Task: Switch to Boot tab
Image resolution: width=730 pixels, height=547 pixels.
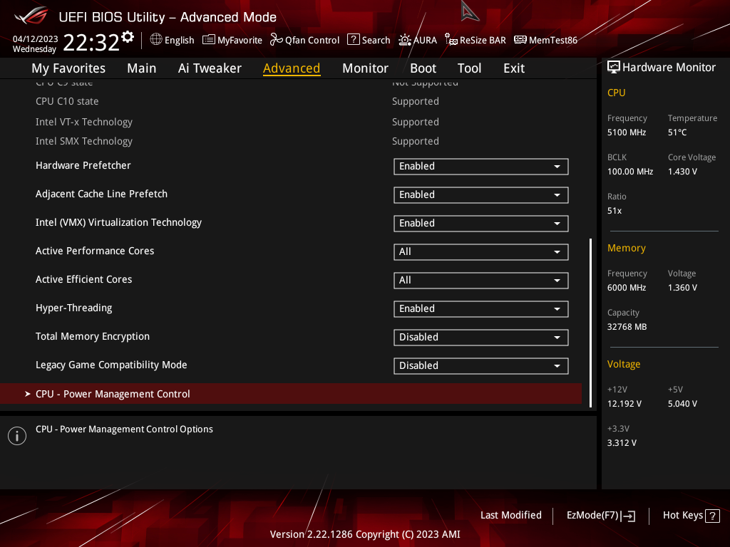Action: pos(423,68)
